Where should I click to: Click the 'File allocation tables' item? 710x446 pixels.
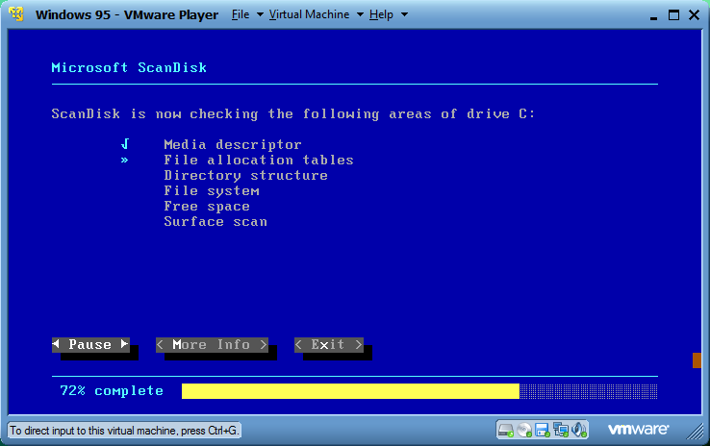tap(259, 161)
